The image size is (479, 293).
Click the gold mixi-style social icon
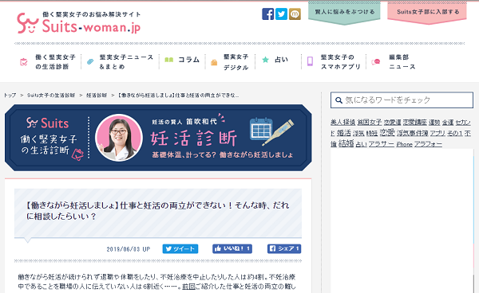pos(295,14)
